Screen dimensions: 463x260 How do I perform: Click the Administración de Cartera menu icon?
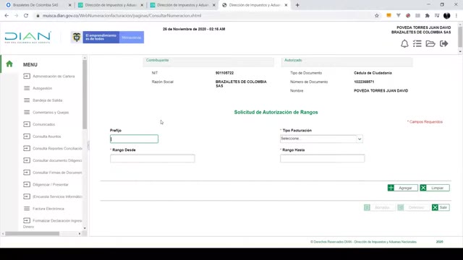tap(27, 76)
